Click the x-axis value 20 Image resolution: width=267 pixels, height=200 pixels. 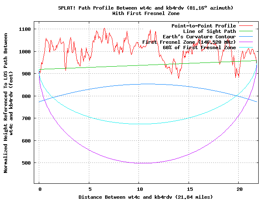tap(239, 189)
